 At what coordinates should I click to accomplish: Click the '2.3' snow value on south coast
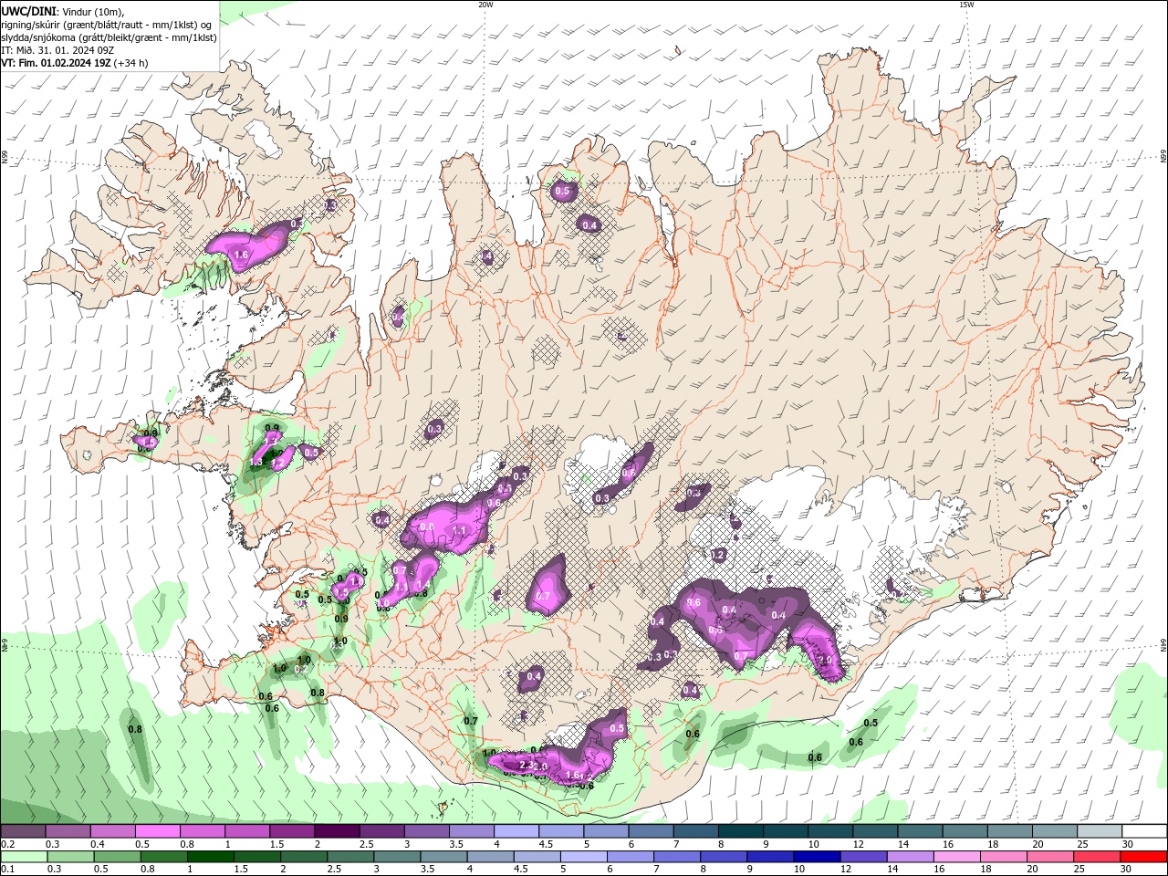[526, 765]
